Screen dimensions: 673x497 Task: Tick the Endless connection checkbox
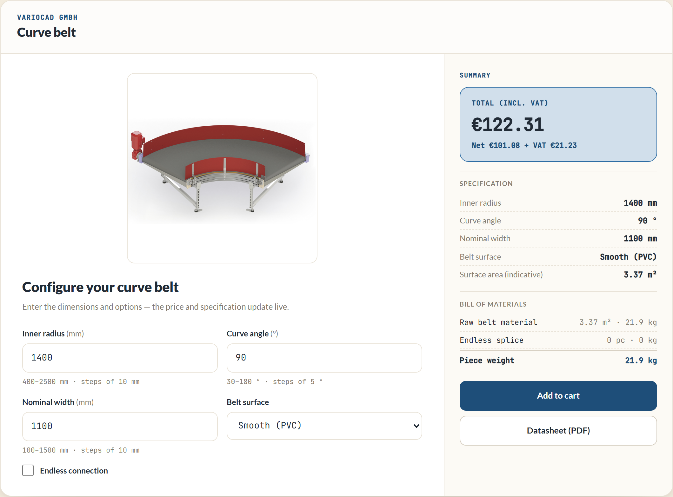coord(28,470)
